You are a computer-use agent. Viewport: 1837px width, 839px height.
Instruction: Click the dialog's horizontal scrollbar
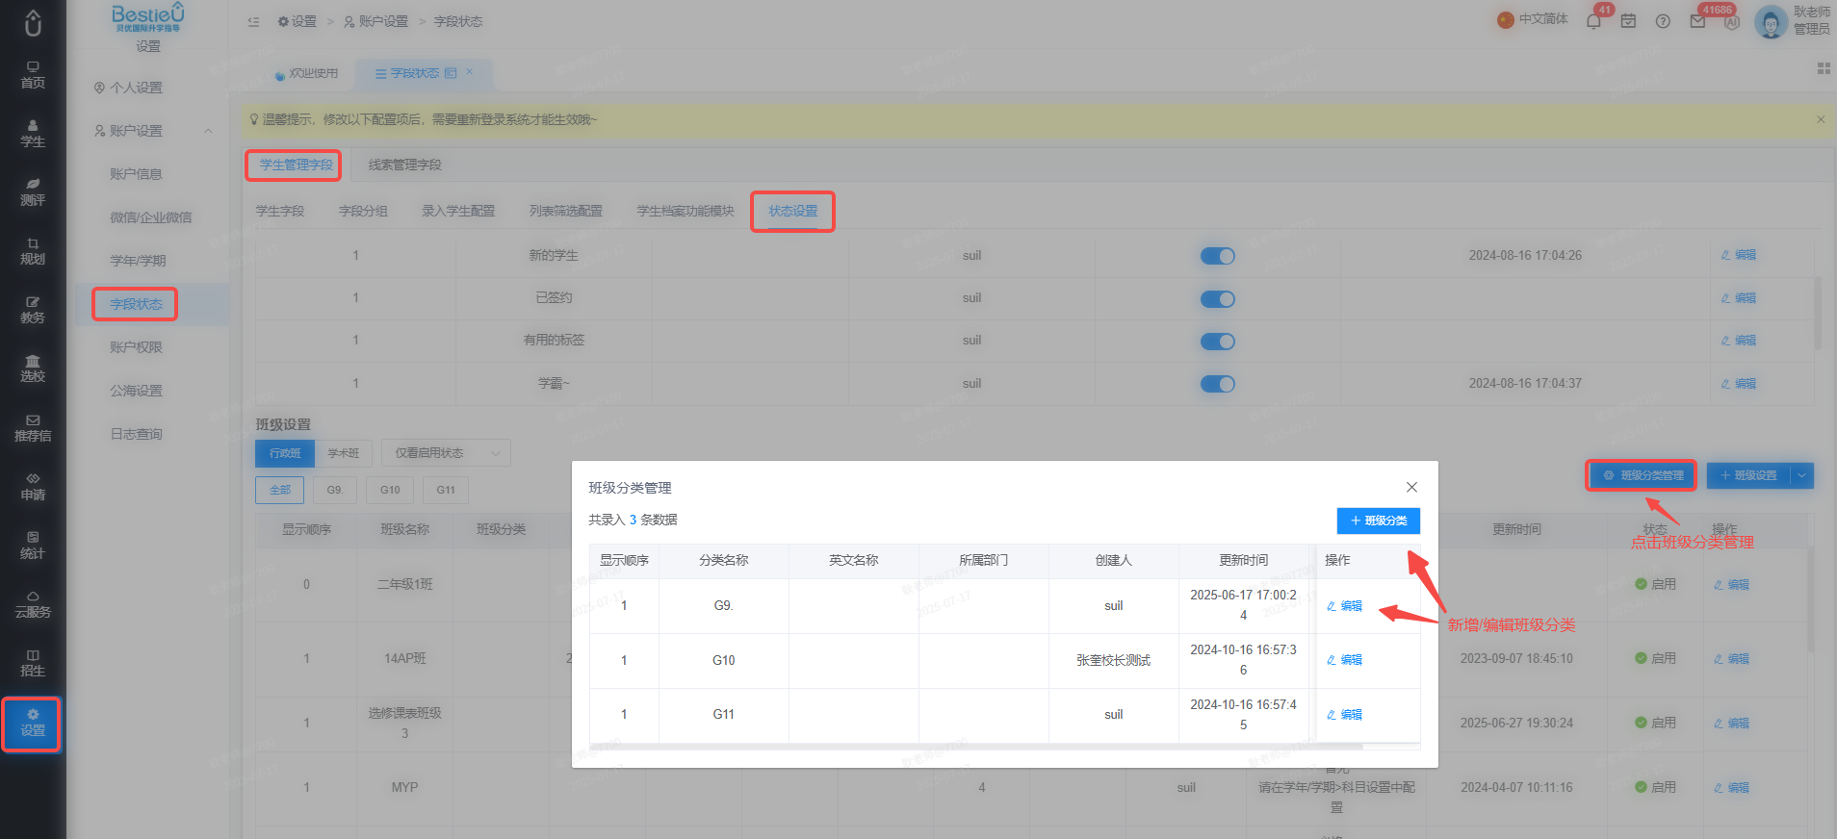coord(976,746)
